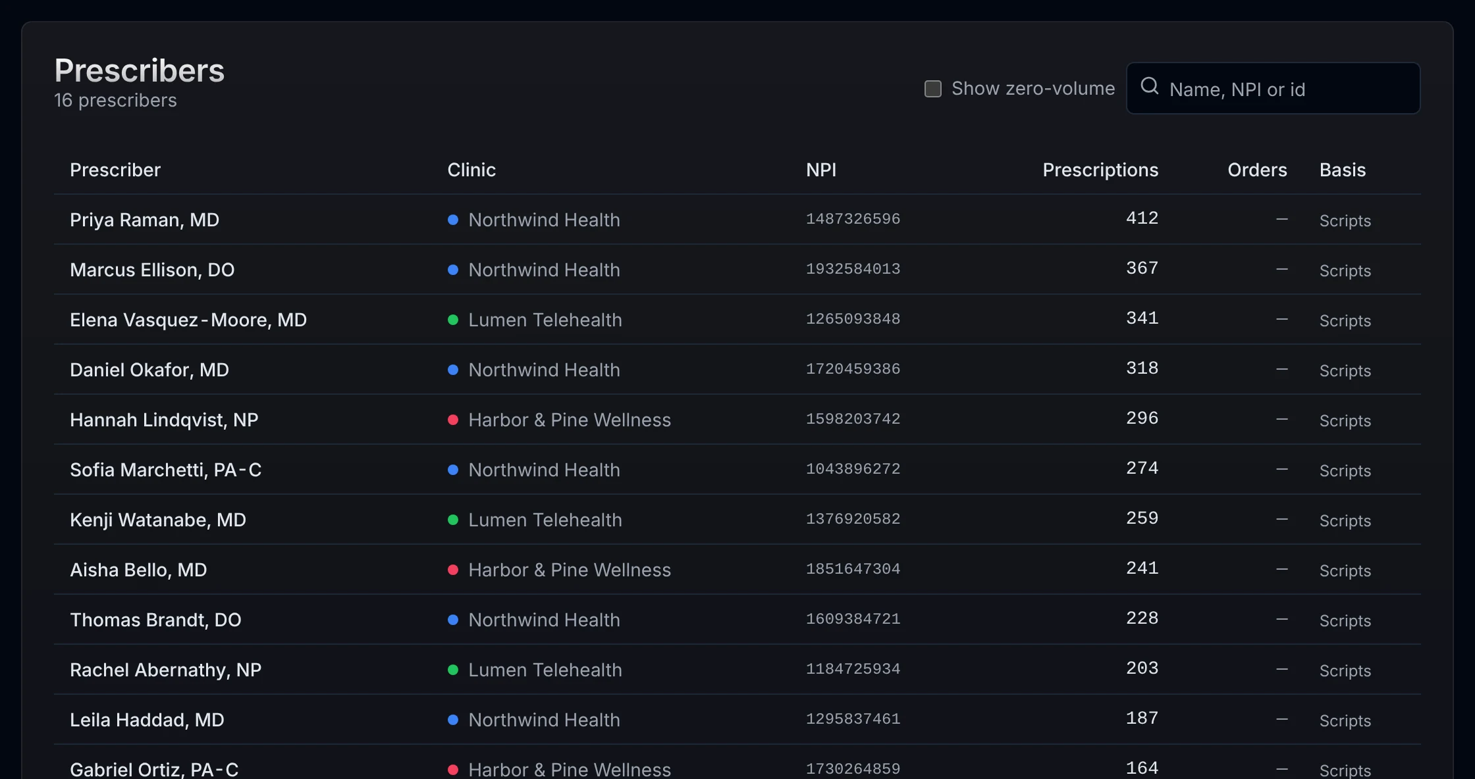Viewport: 1475px width, 779px height.
Task: Click Harbor & Pine Wellness in Aisha Bello's row
Action: [x=570, y=570]
